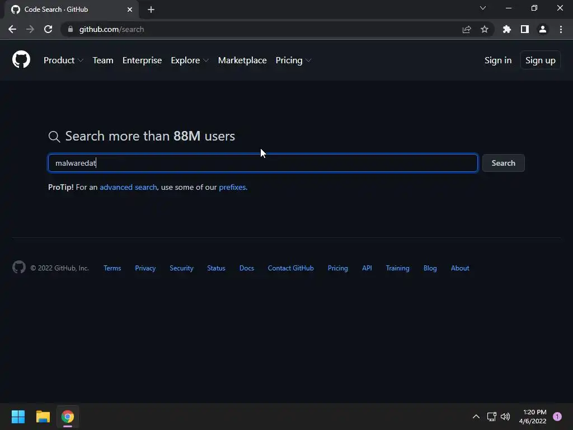The height and width of the screenshot is (430, 573).
Task: Open the Extensions puzzle icon
Action: tap(507, 29)
